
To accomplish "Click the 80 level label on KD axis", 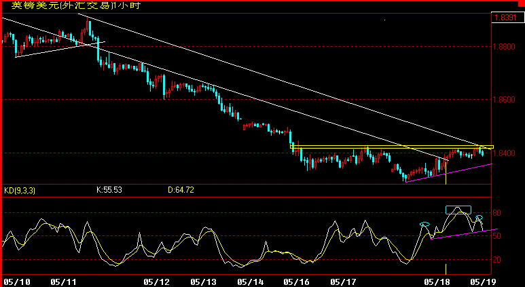I will point(497,213).
